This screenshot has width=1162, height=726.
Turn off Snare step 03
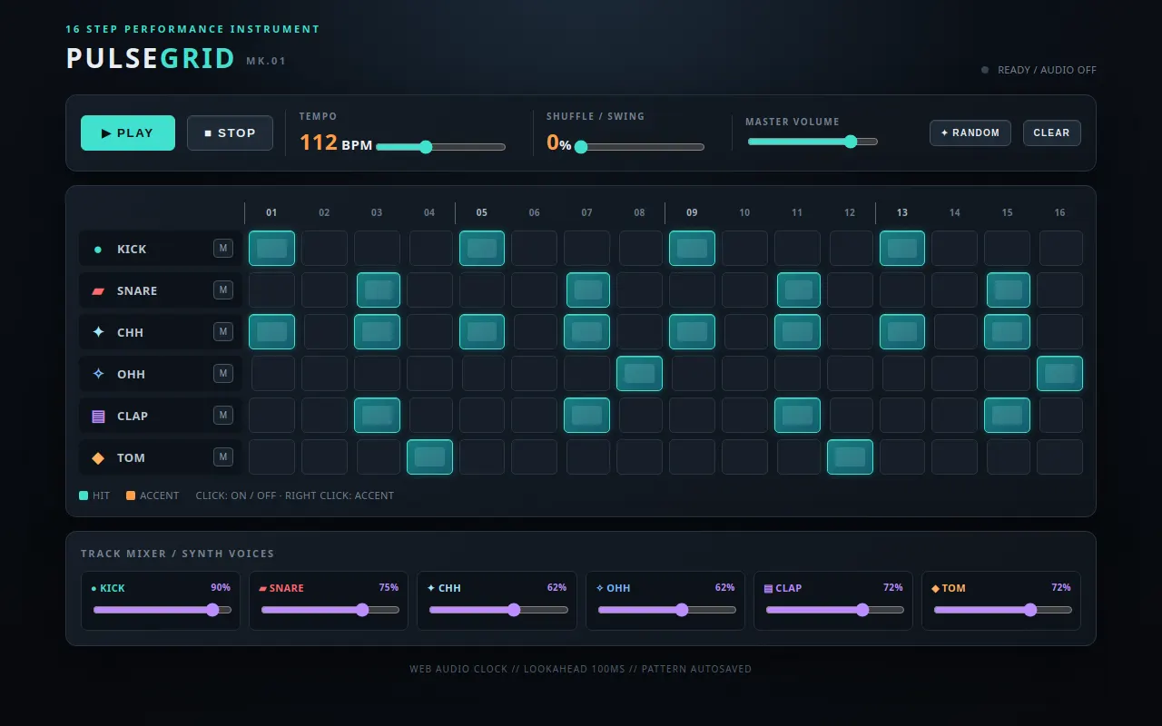click(x=377, y=289)
